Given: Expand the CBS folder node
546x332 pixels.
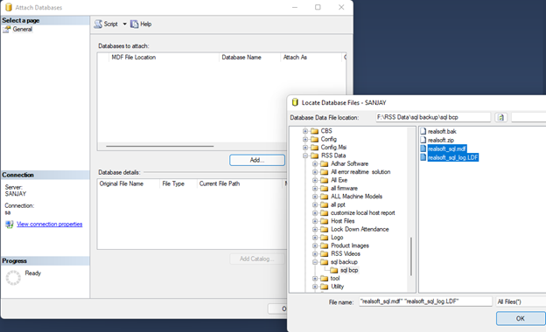Looking at the screenshot, I should (x=305, y=131).
